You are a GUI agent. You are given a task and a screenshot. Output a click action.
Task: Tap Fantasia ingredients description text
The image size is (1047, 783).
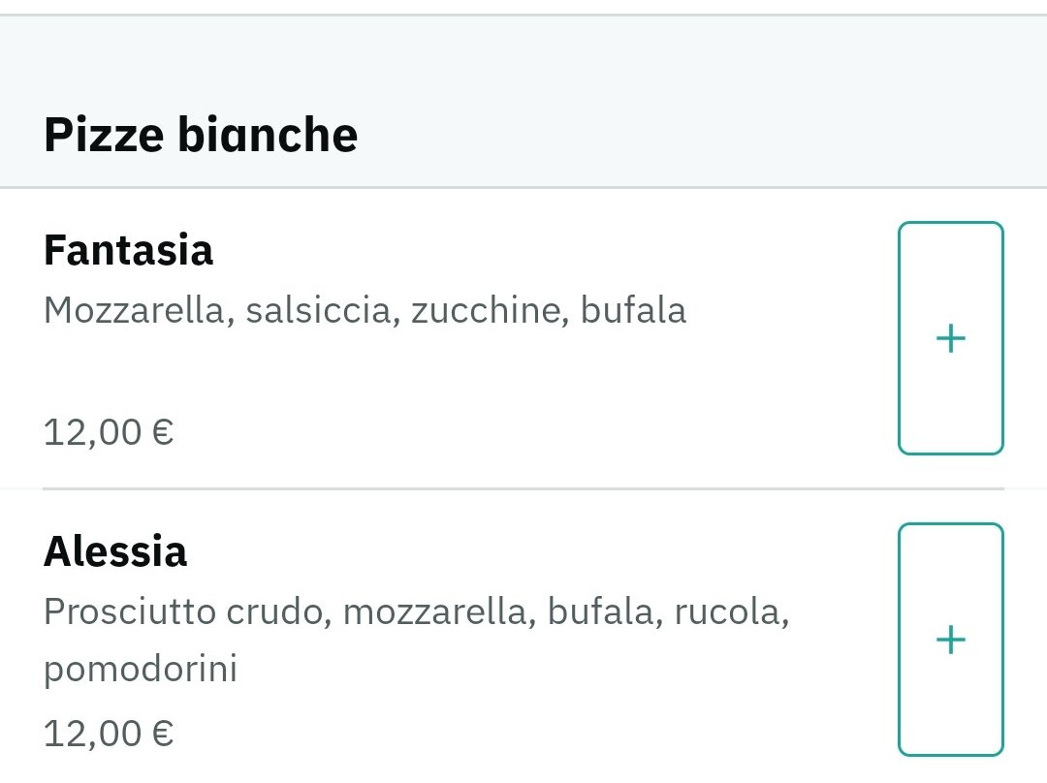(365, 311)
